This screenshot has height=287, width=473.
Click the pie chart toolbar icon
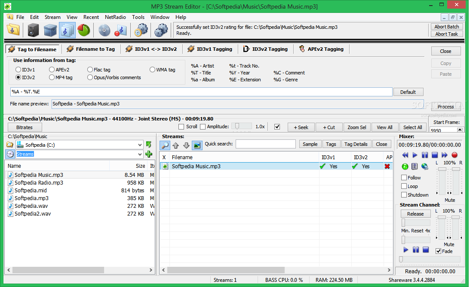pos(83,30)
